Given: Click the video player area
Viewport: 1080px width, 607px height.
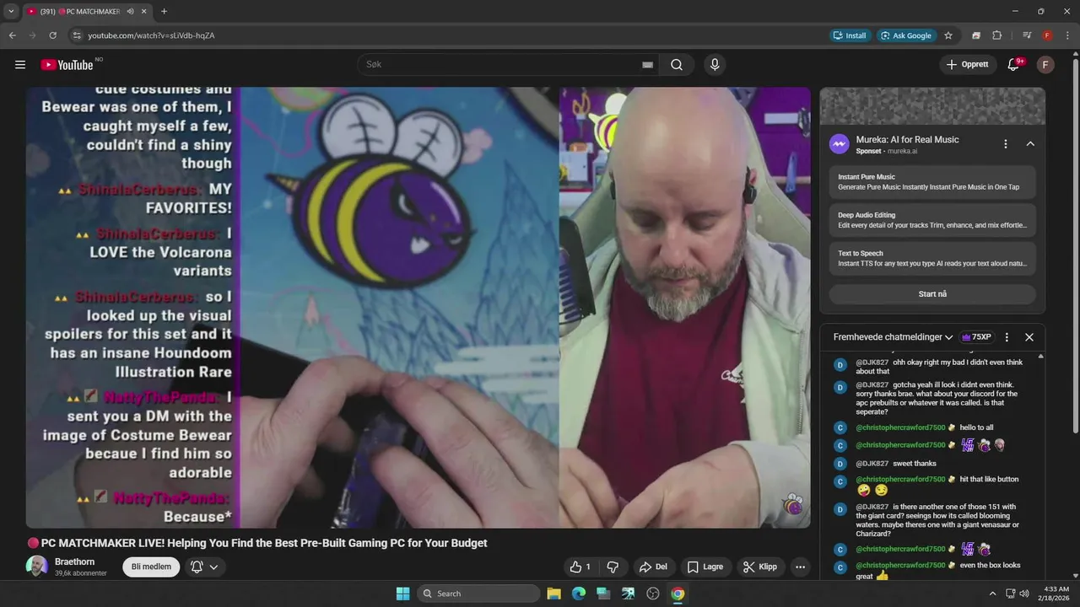Looking at the screenshot, I should [418, 308].
